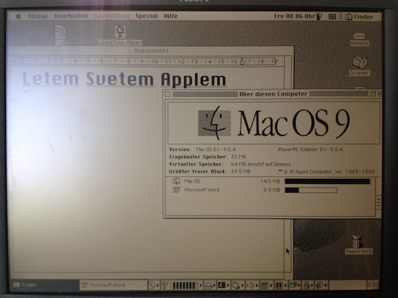
Task: Click the word Applem in the document
Action: click(194, 79)
